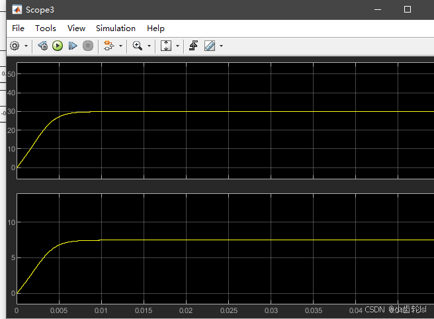Viewport: 434px width, 319px height.
Task: Maximize the Scope3 window
Action: [408, 10]
